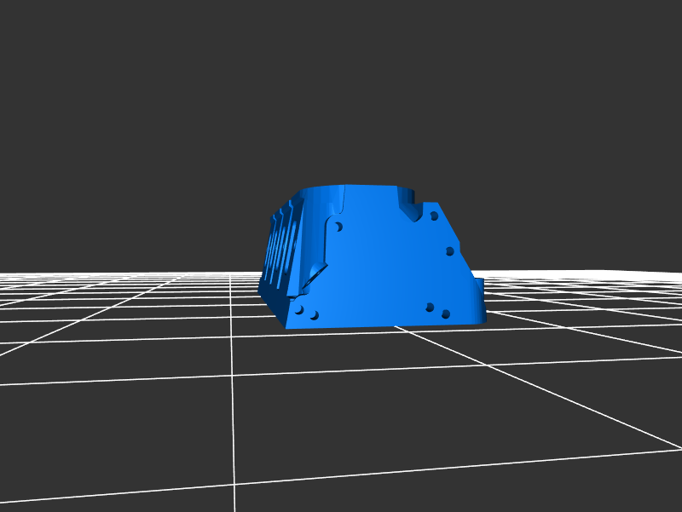Screen dimensions: 682x512
Task: Click the right hole of the bottom-right pair
Action: click(446, 314)
